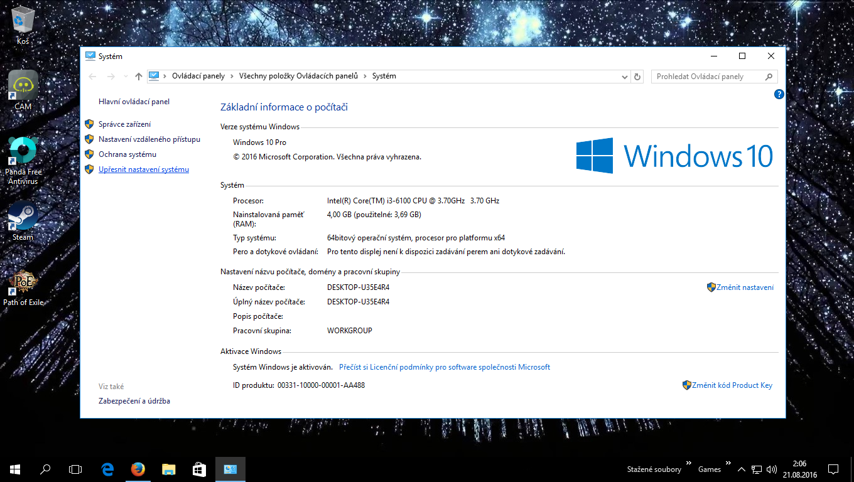
Task: Expand the chevron after Všechny položky Ovládacích panelů
Action: click(x=365, y=76)
